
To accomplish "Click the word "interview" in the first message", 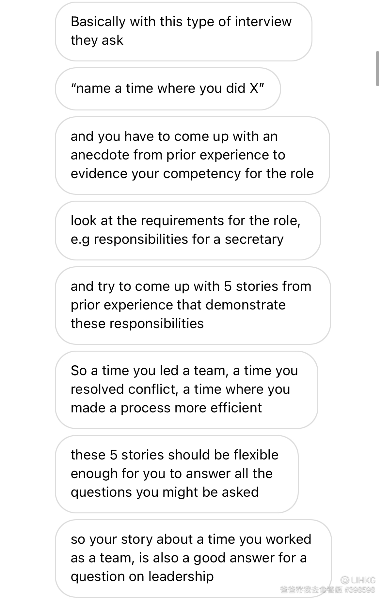I will pyautogui.click(x=263, y=22).
